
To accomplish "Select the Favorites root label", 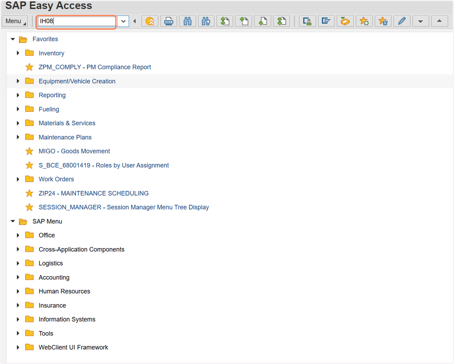I will click(x=45, y=39).
